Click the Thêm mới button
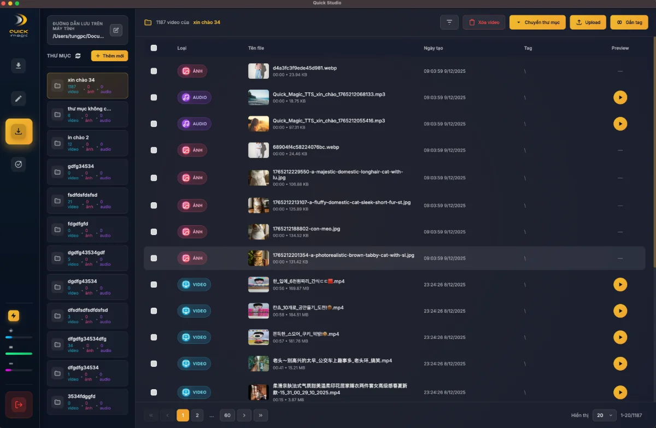 coord(109,56)
